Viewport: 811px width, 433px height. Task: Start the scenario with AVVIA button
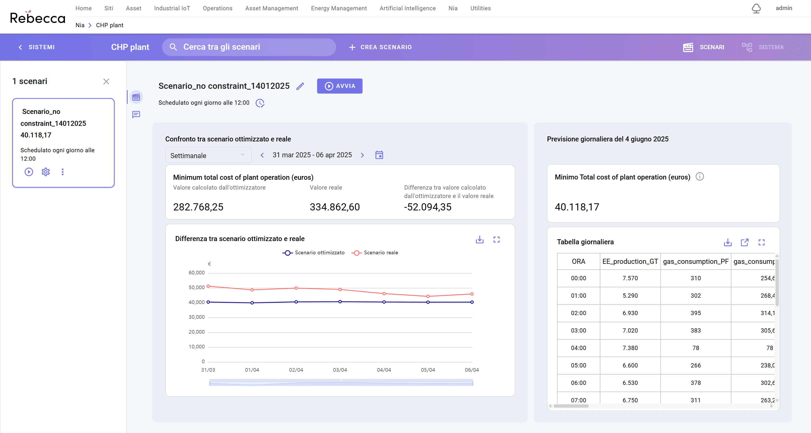pyautogui.click(x=339, y=86)
